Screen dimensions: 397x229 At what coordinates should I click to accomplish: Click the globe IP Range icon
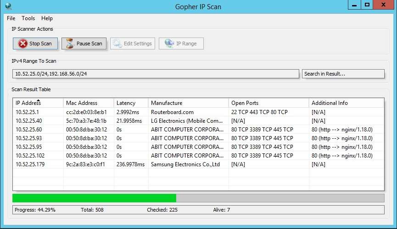[169, 43]
